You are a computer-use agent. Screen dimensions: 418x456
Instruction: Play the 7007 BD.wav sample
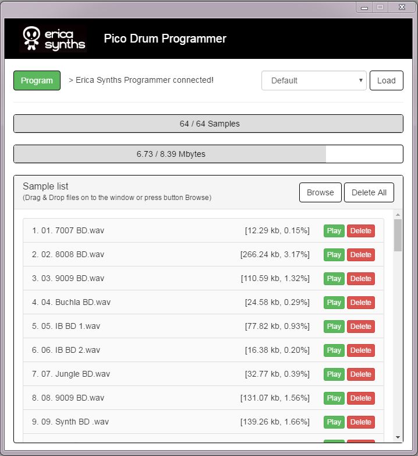(x=334, y=231)
